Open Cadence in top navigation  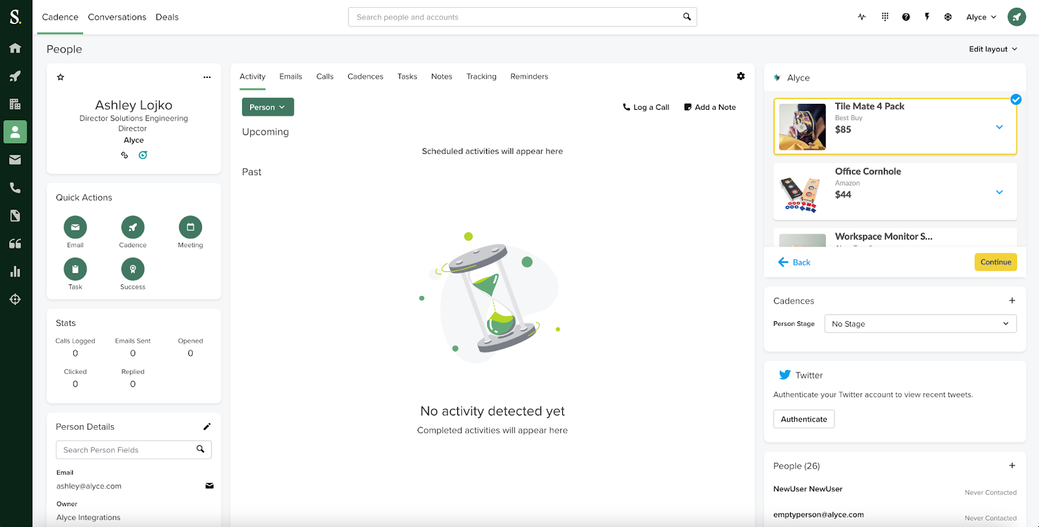(60, 17)
